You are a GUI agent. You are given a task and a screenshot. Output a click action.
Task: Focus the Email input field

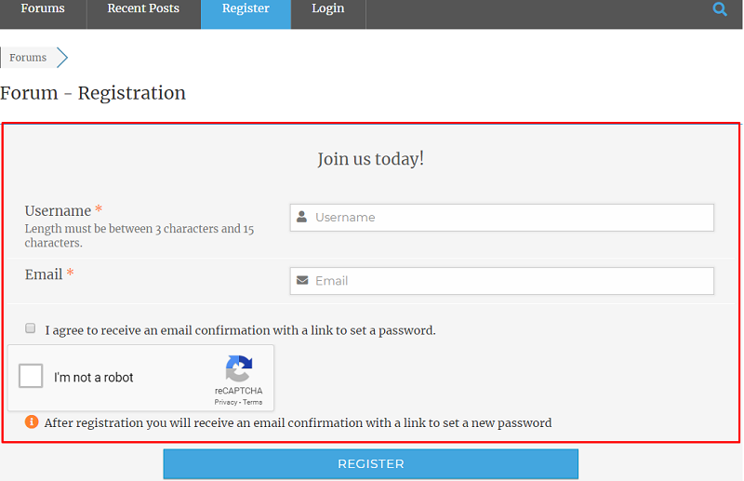pos(502,281)
